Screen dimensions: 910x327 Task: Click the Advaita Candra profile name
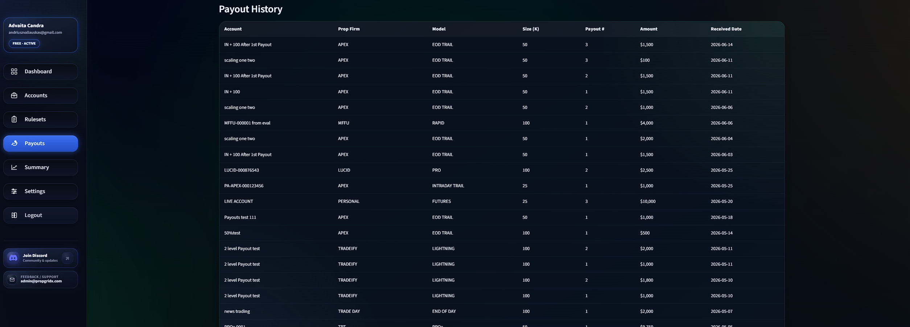(x=26, y=25)
